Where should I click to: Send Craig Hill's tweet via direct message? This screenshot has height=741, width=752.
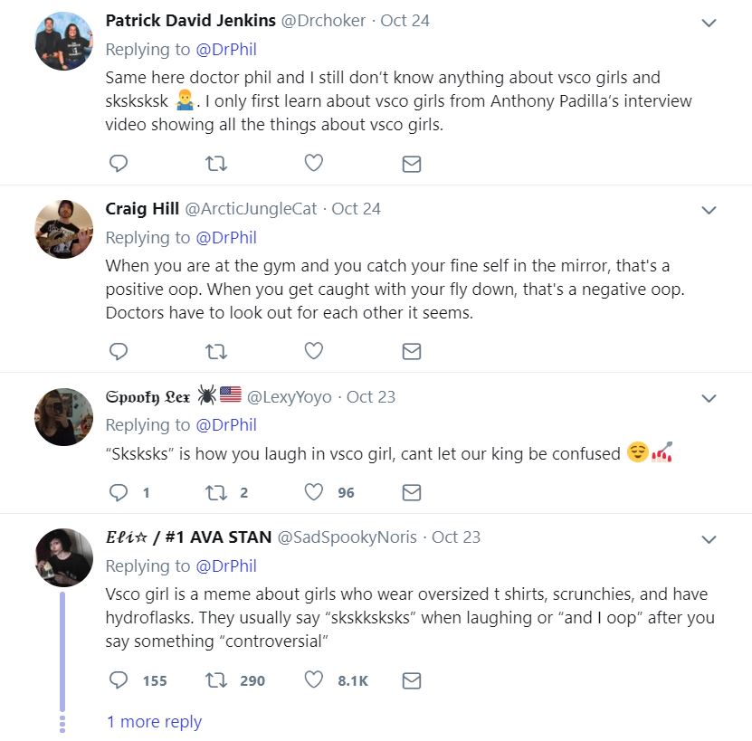[411, 351]
